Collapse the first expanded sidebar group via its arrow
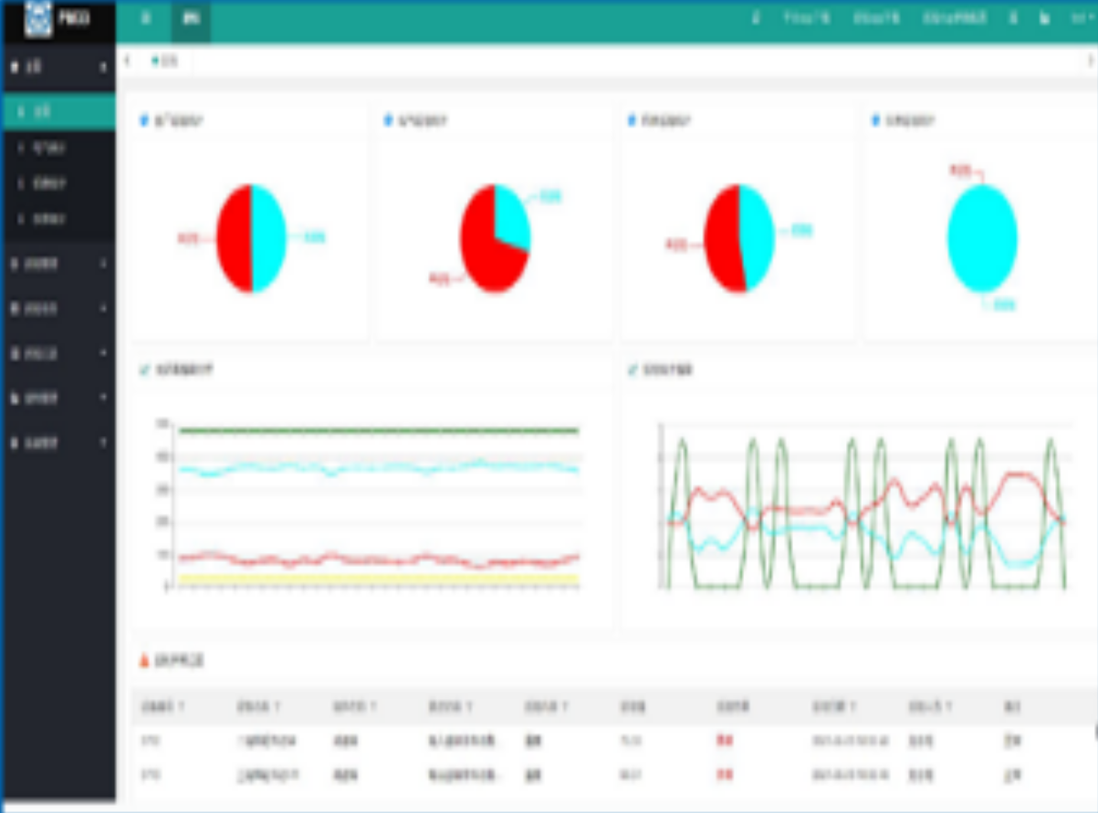The width and height of the screenshot is (1098, 813). [x=103, y=68]
